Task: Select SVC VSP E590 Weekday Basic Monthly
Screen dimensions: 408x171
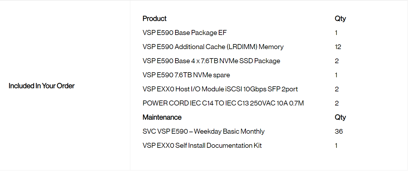Action: [203, 131]
